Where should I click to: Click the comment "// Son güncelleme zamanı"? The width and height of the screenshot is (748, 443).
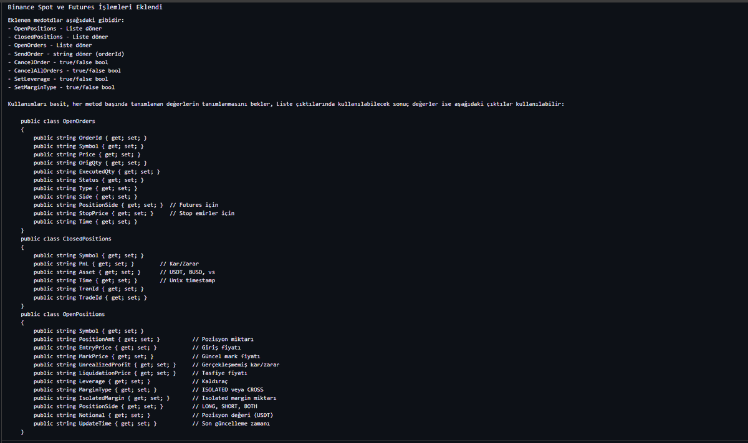pyautogui.click(x=231, y=424)
